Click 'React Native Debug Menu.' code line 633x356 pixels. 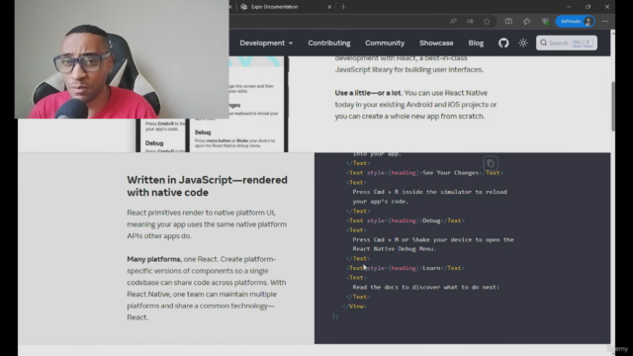tap(395, 248)
